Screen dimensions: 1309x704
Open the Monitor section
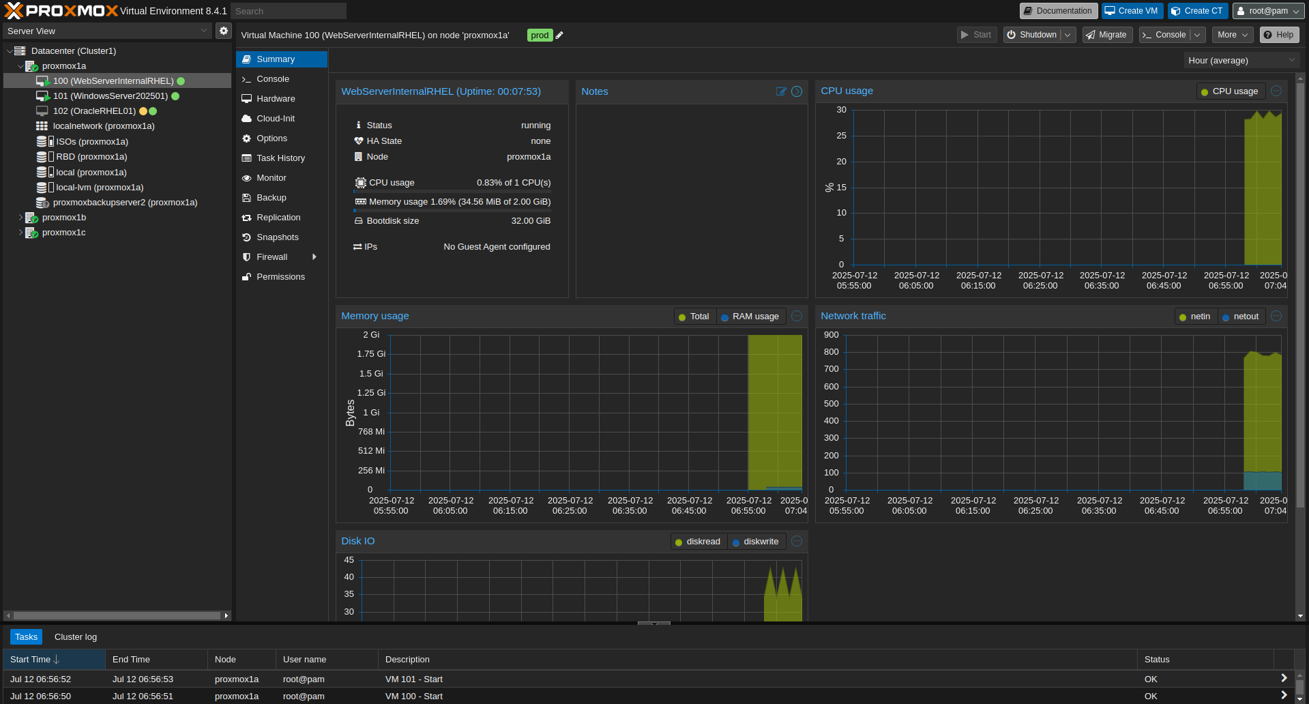point(282,178)
